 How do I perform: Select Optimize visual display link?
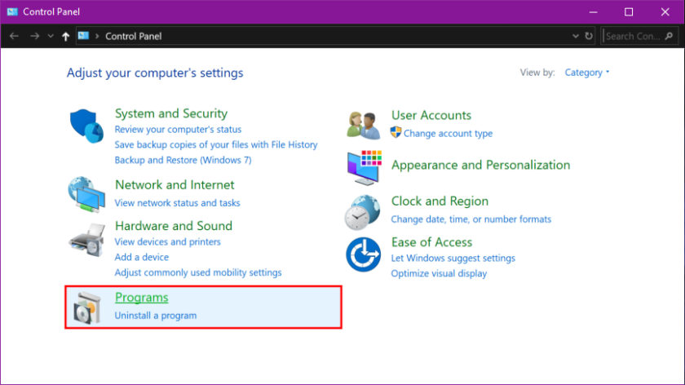tap(439, 273)
